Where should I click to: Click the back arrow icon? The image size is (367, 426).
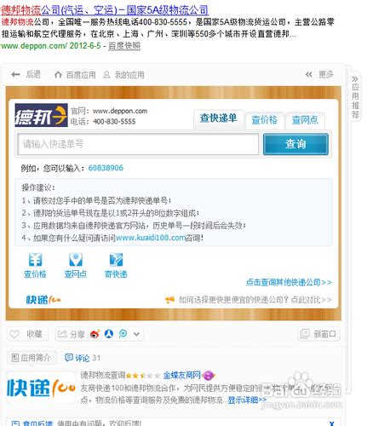click(15, 75)
